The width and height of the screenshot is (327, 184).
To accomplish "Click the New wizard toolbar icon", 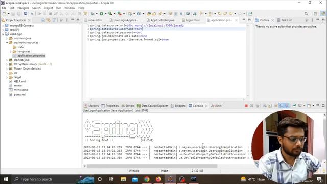I will point(4,14).
